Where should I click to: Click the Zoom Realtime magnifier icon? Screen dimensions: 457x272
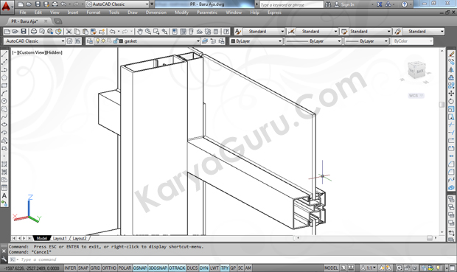coord(148,32)
